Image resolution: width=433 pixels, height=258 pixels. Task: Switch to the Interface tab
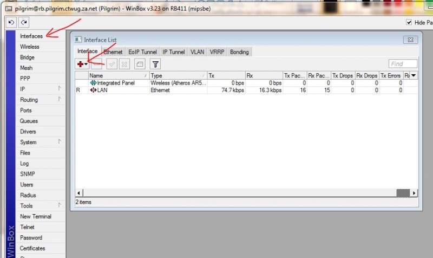(x=87, y=51)
